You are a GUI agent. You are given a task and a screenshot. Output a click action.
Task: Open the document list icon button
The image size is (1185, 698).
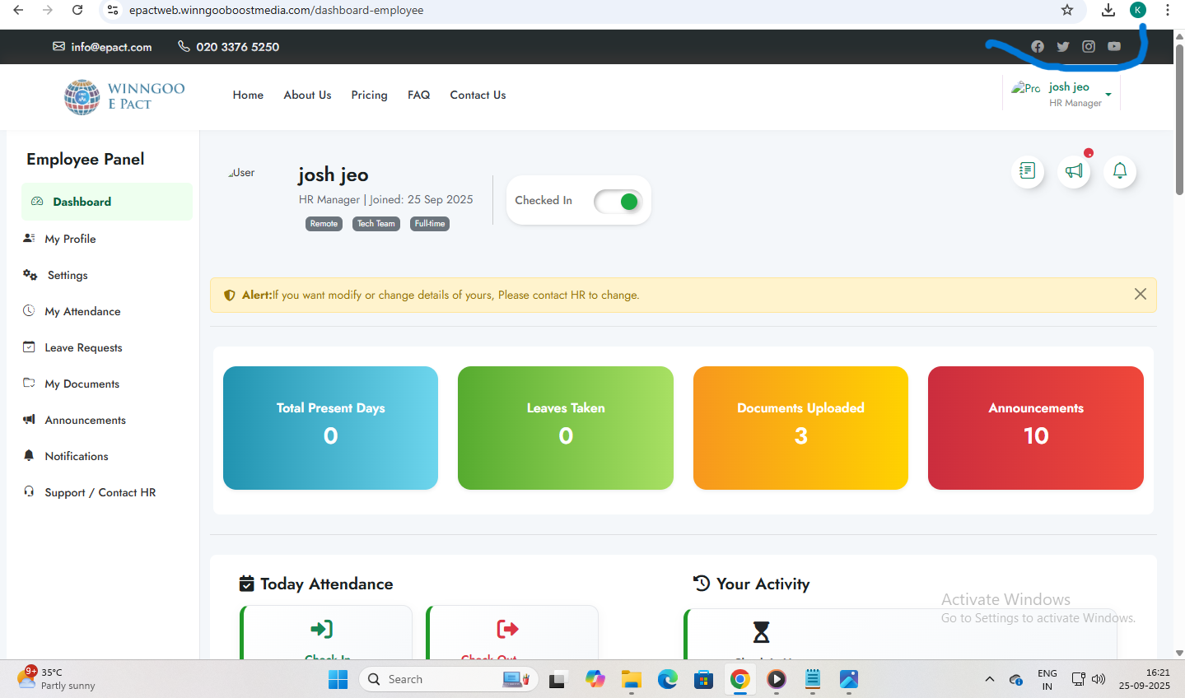(1027, 171)
